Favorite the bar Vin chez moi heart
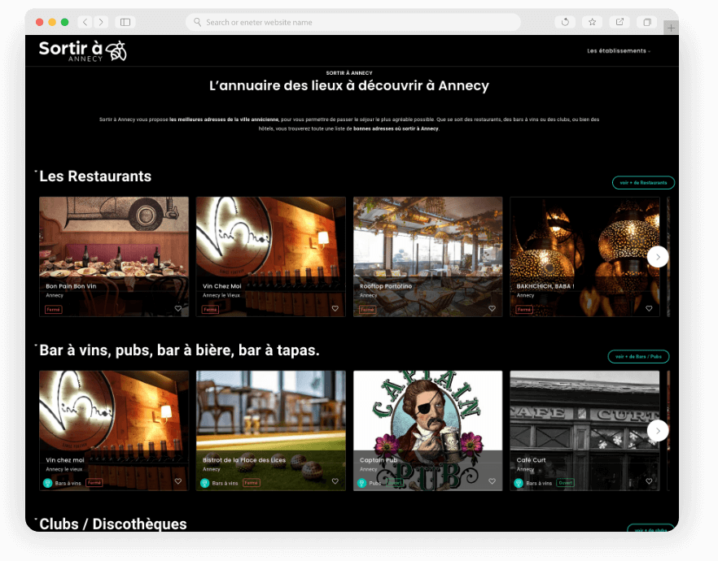This screenshot has width=718, height=561. pyautogui.click(x=178, y=481)
